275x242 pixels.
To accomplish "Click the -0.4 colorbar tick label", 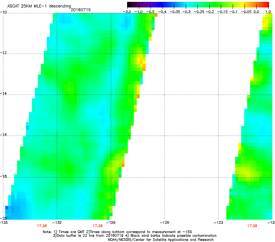I will 162,12.
